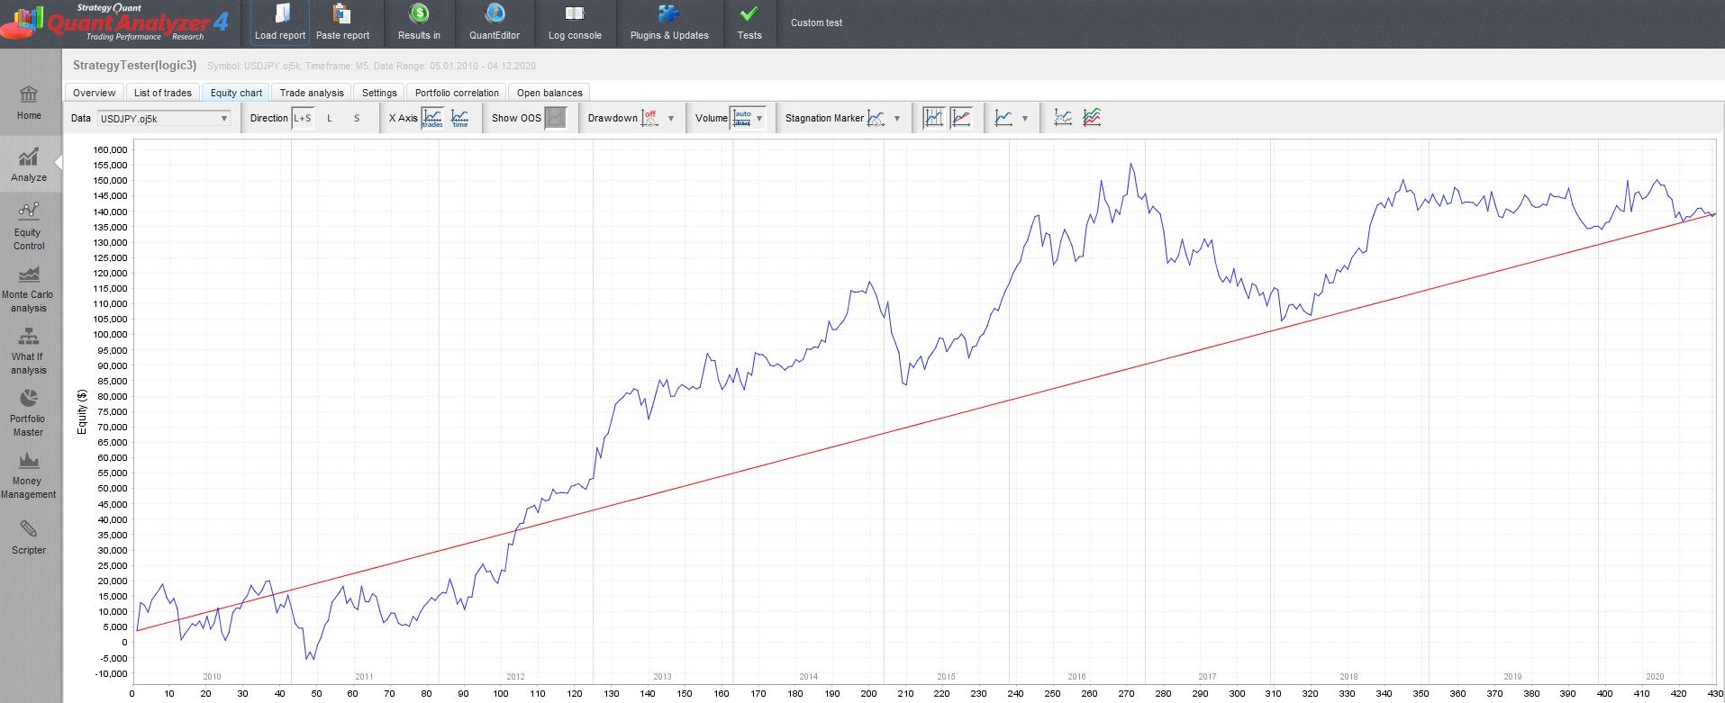The width and height of the screenshot is (1725, 703).
Task: Click the QuantEditor globe icon
Action: click(x=495, y=14)
